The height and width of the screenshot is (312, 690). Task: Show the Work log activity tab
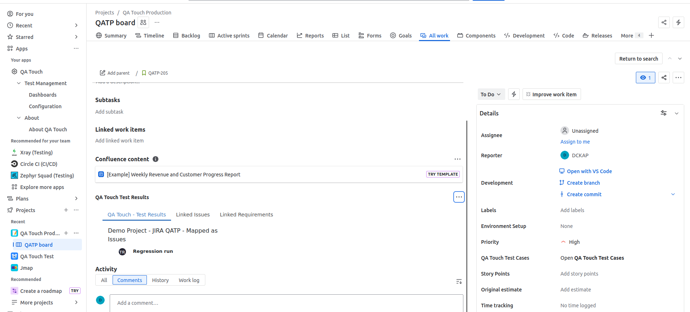click(x=189, y=280)
